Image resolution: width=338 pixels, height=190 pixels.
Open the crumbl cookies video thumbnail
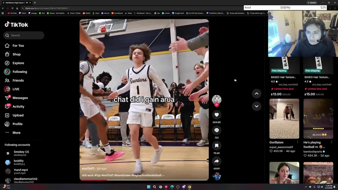(x=318, y=173)
